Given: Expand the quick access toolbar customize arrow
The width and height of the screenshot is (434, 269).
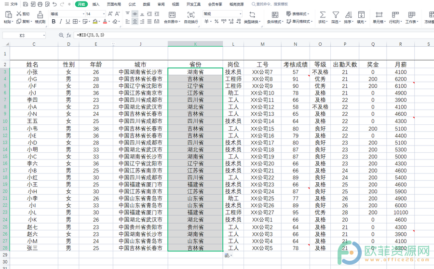Looking at the screenshot, I should tap(69, 4).
